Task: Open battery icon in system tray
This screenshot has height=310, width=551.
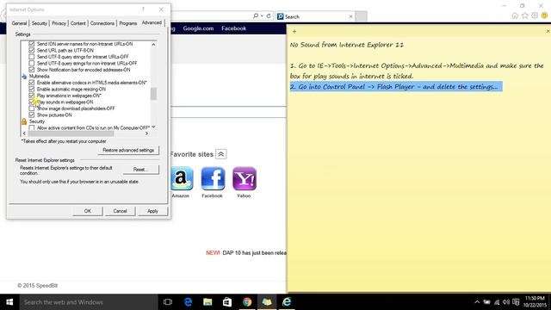Action: coord(486,302)
